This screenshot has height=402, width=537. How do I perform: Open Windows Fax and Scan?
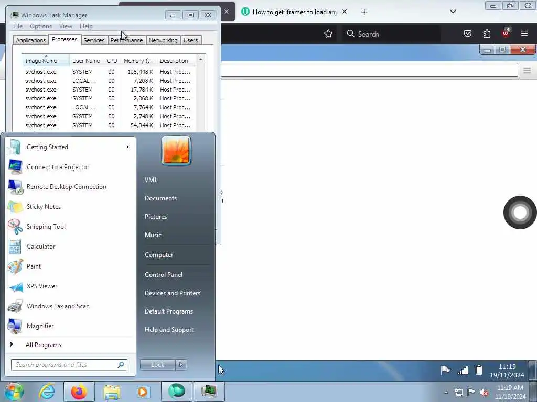(x=70, y=306)
